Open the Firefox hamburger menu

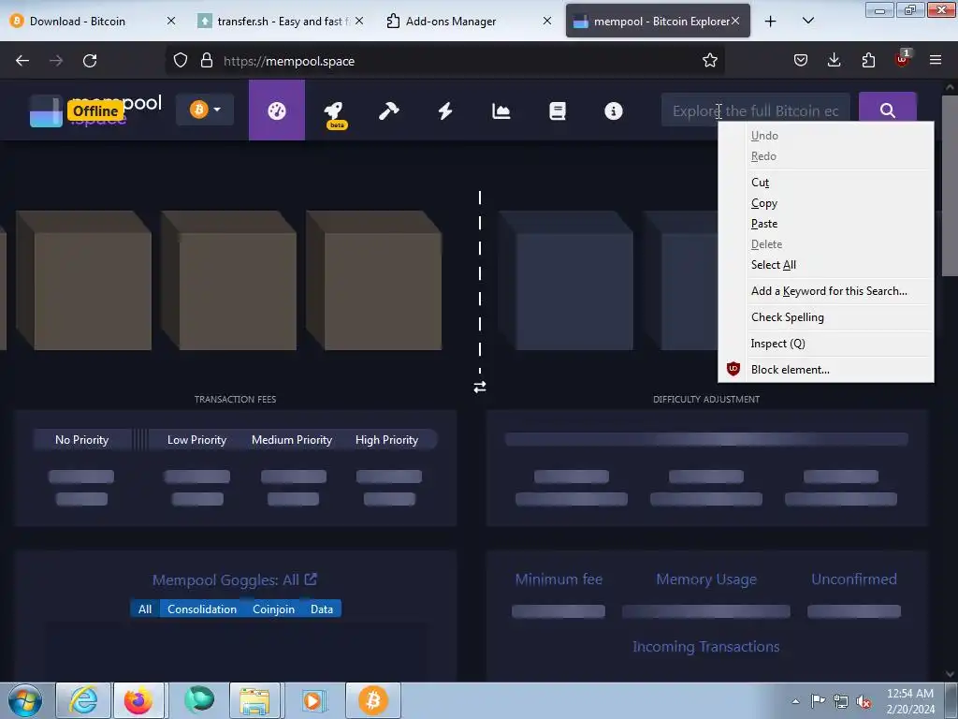click(936, 61)
